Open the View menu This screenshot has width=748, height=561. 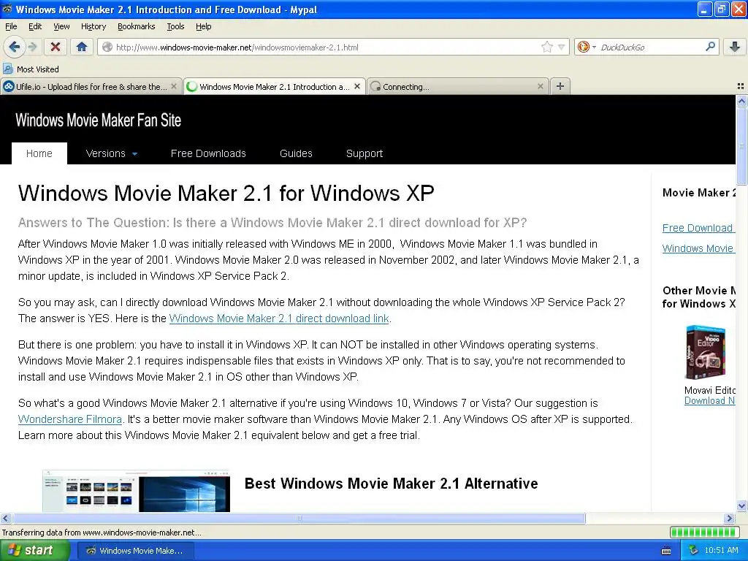[61, 26]
